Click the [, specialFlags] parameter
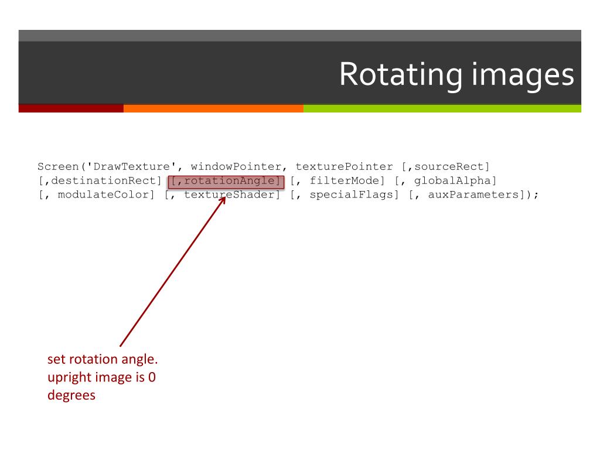 pyautogui.click(x=345, y=195)
